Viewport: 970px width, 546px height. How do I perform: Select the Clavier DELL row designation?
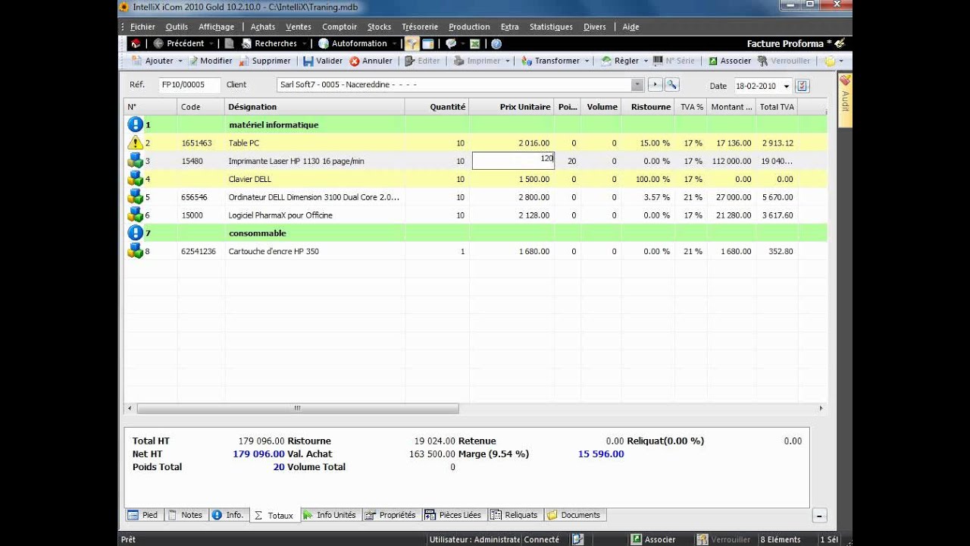(x=250, y=179)
